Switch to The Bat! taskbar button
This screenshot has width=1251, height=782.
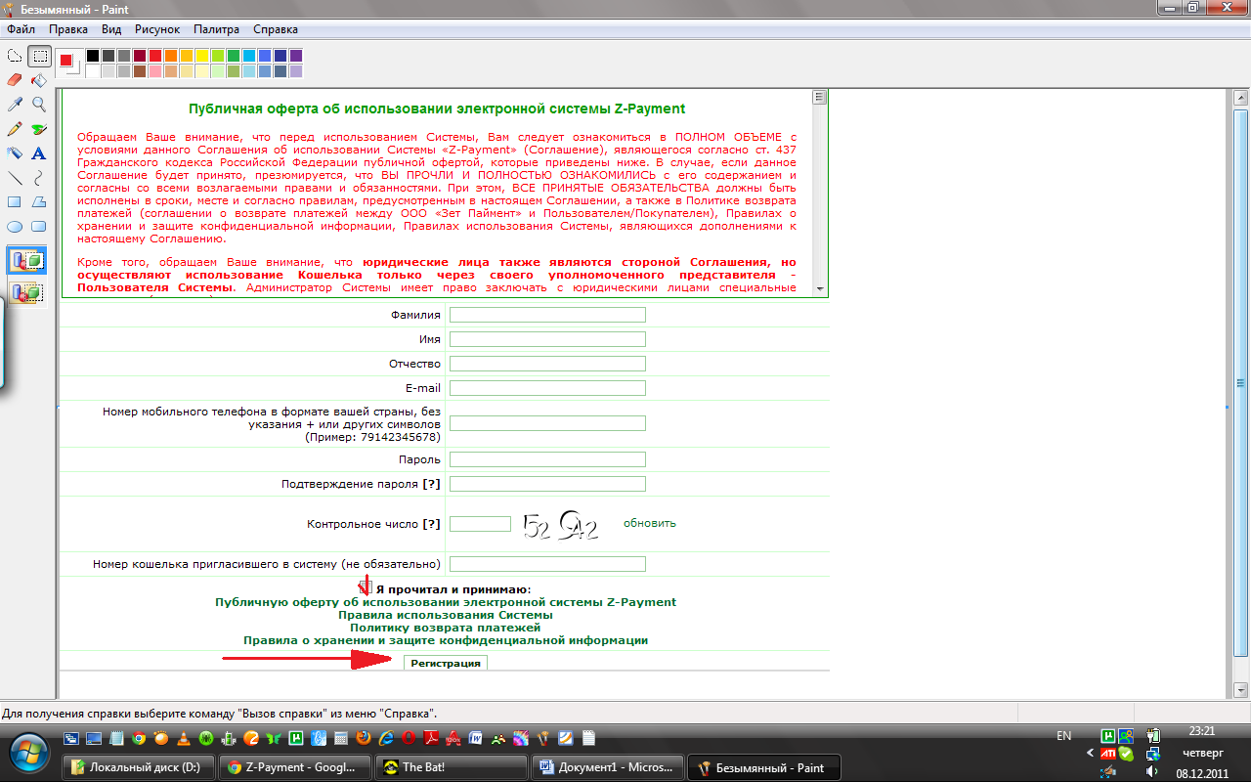452,767
